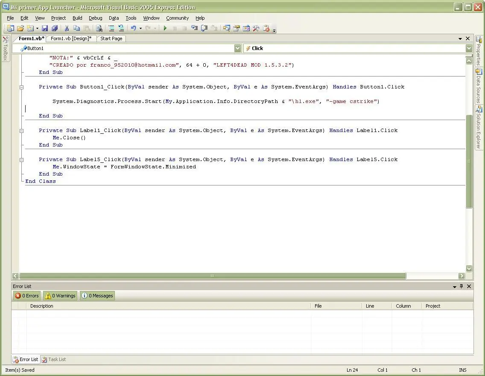Viewport: 485px width, 376px height.
Task: Uncomment the selected lines icon
Action: click(x=121, y=29)
